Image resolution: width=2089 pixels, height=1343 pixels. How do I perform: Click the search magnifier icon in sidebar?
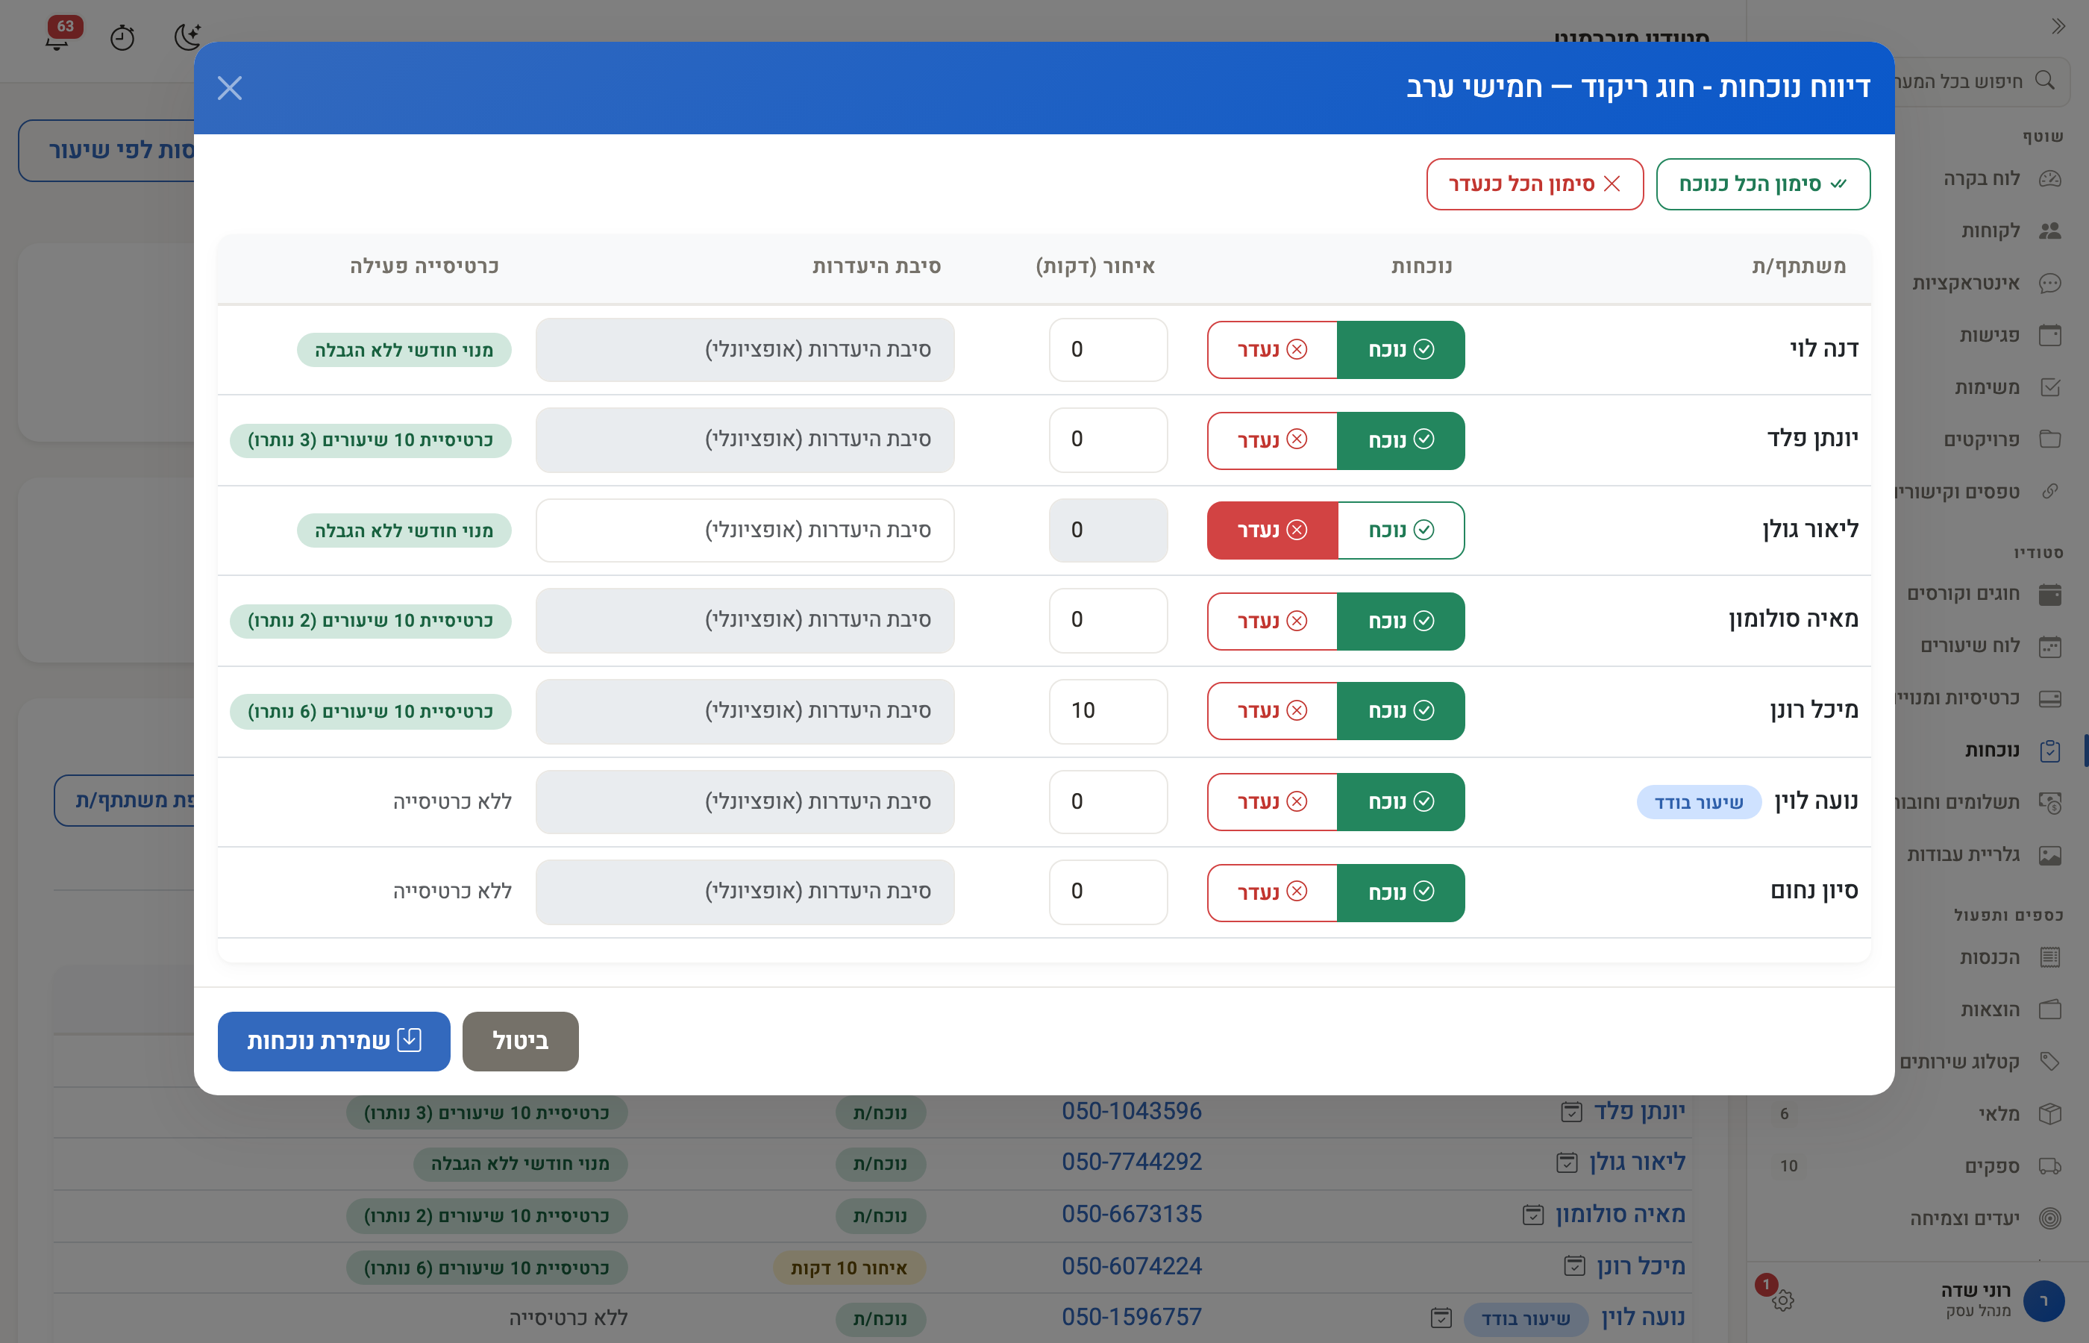[2044, 81]
